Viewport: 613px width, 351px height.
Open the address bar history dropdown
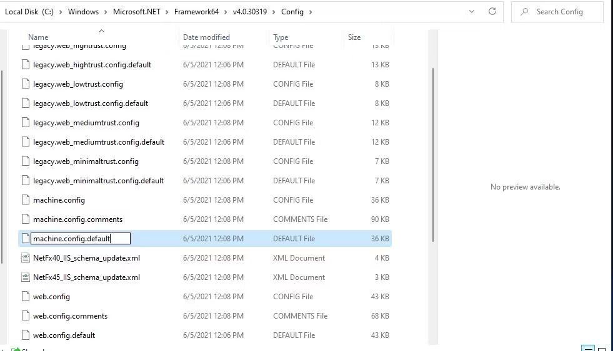(x=472, y=11)
